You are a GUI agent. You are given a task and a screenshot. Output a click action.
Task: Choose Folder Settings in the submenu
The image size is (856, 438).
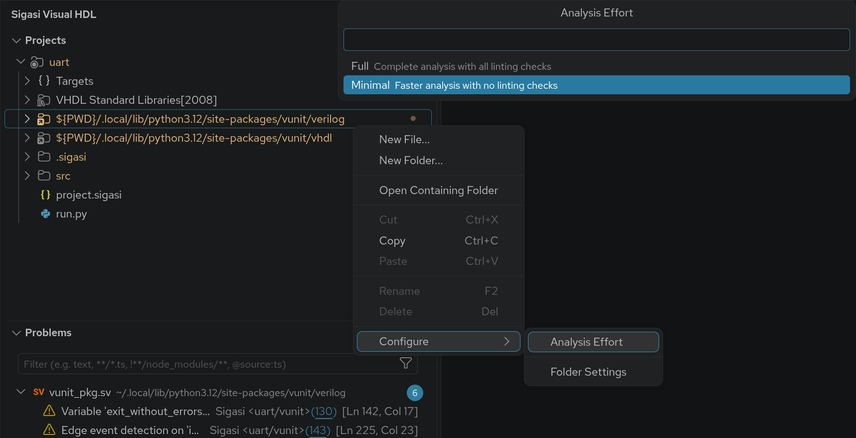click(x=593, y=372)
